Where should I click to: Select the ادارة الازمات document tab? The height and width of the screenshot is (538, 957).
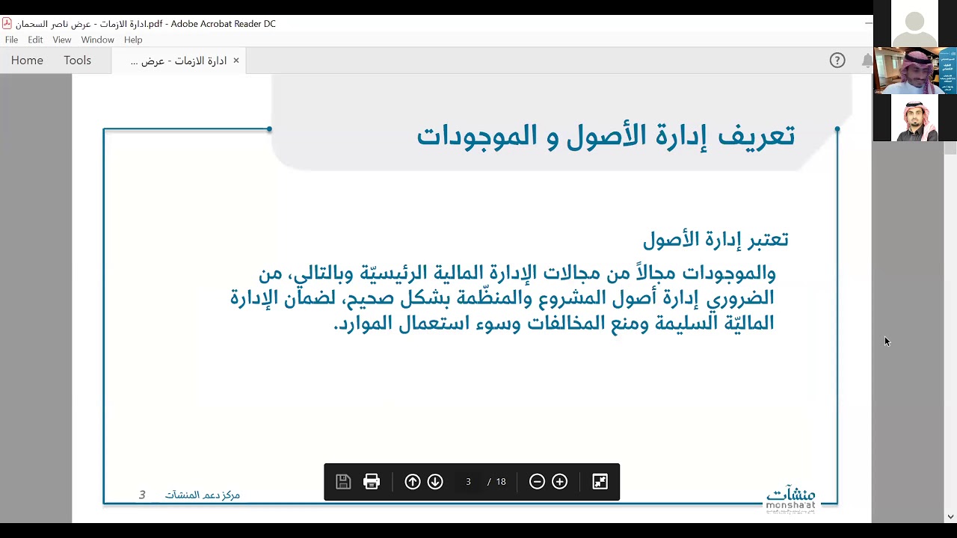tap(178, 61)
